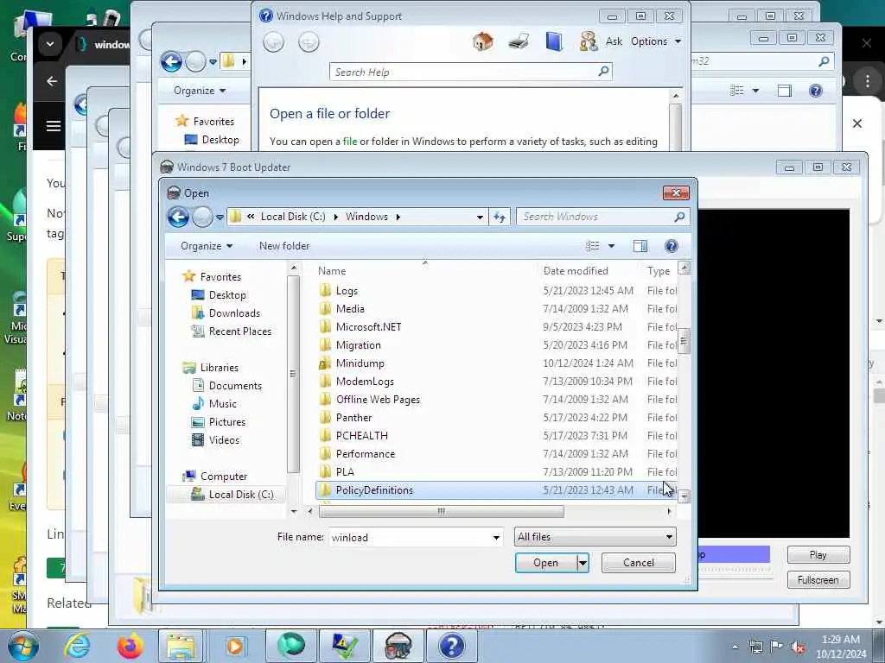Viewport: 885px width, 663px height.
Task: Select the Offline Web Pages folder
Action: pos(377,399)
